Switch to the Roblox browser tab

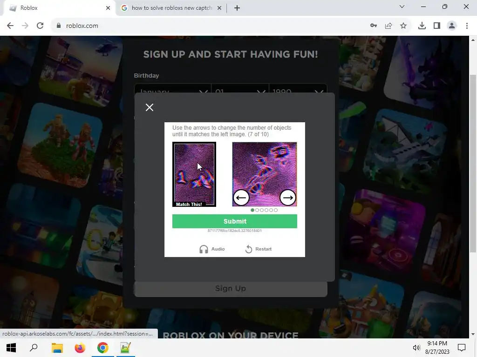tap(58, 8)
